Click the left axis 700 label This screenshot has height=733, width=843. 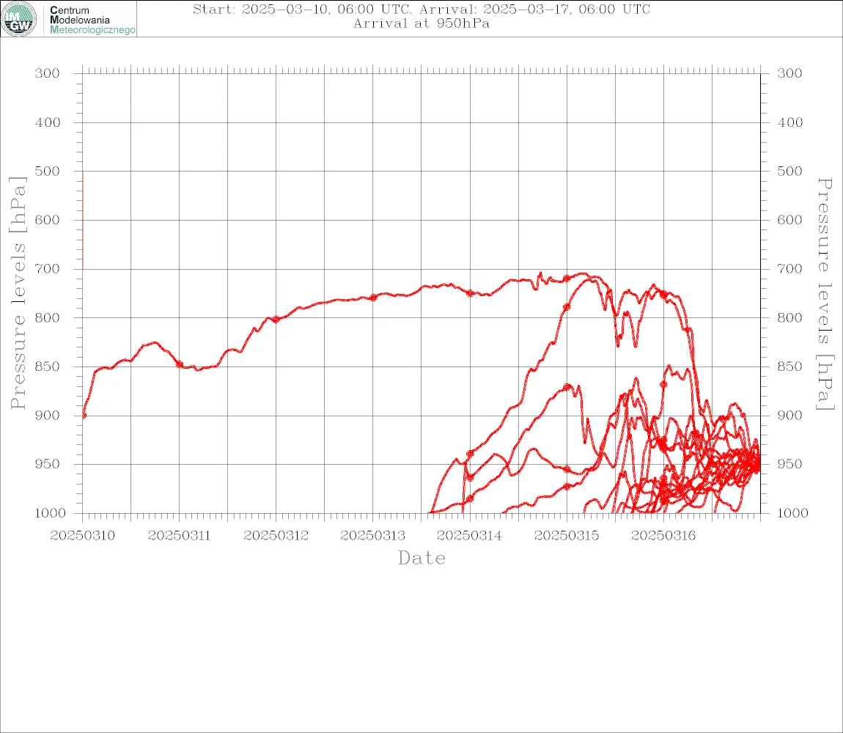48,269
